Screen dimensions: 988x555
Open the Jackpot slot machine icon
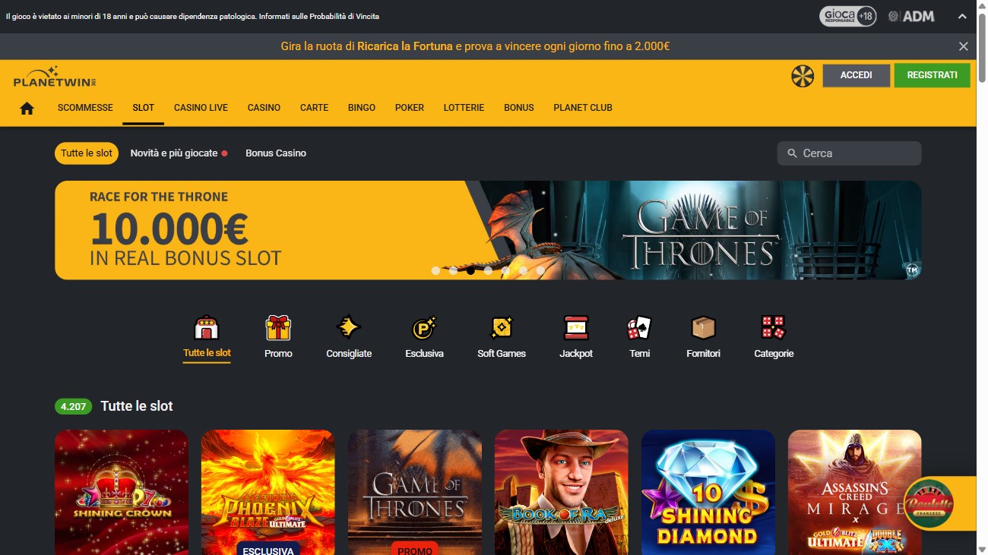click(x=576, y=328)
